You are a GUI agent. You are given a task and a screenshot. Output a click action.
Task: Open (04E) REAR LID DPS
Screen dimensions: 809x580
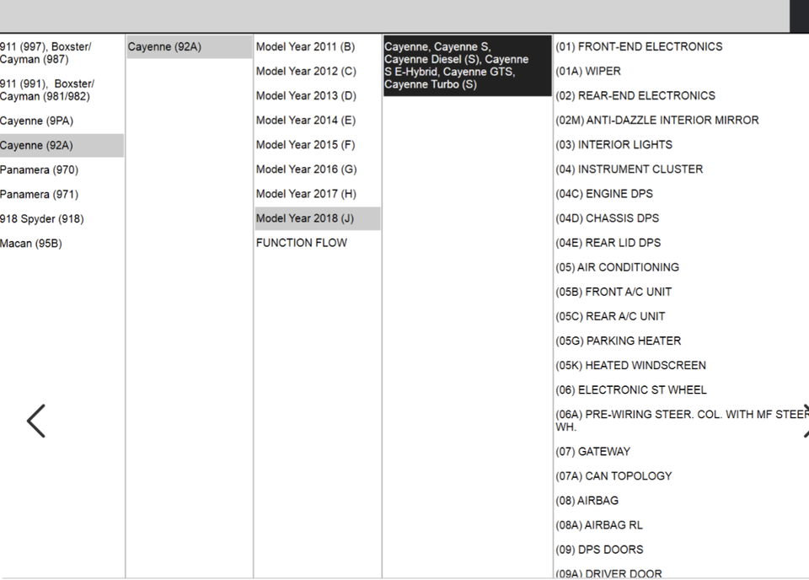(x=608, y=243)
